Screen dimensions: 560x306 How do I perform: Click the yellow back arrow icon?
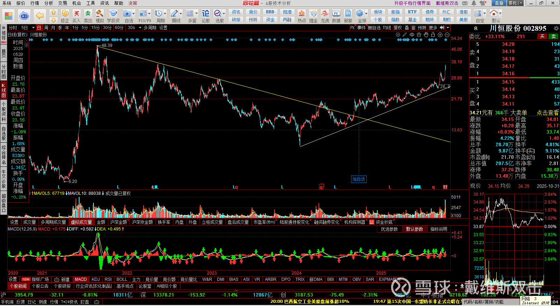point(40,16)
